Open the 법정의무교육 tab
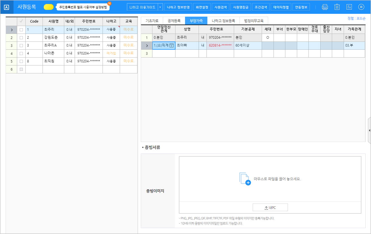 (254, 21)
